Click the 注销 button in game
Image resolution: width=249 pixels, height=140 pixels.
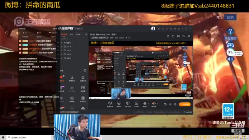point(230,17)
